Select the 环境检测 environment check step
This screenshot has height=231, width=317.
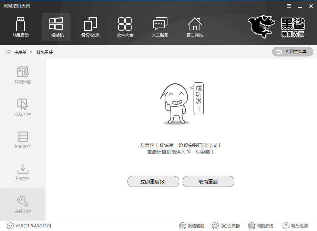coord(23,76)
